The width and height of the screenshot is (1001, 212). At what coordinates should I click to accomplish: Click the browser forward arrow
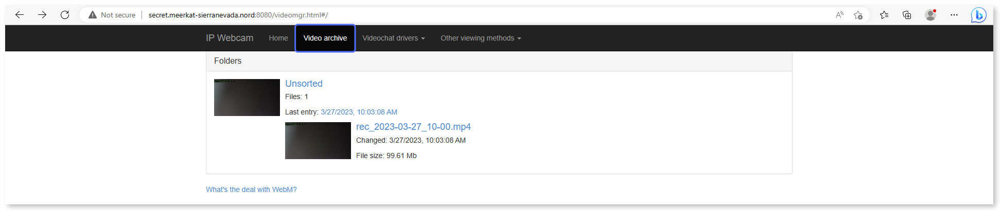coord(42,15)
